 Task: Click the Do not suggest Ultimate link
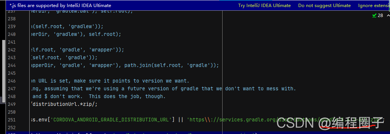(x=324, y=6)
